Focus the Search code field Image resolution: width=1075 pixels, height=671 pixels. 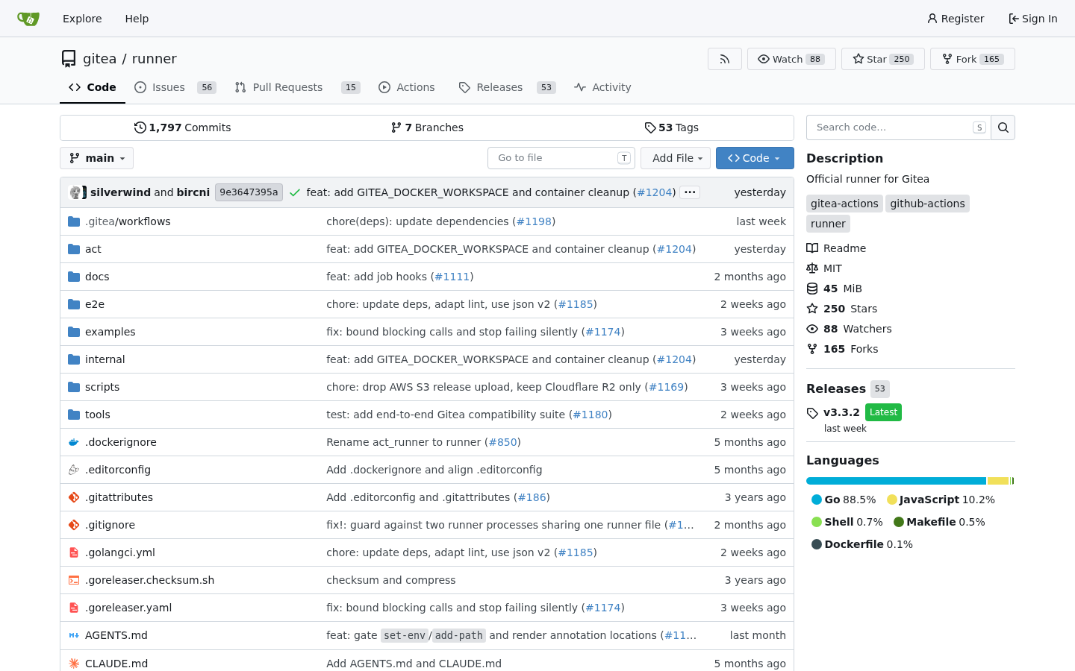[899, 127]
